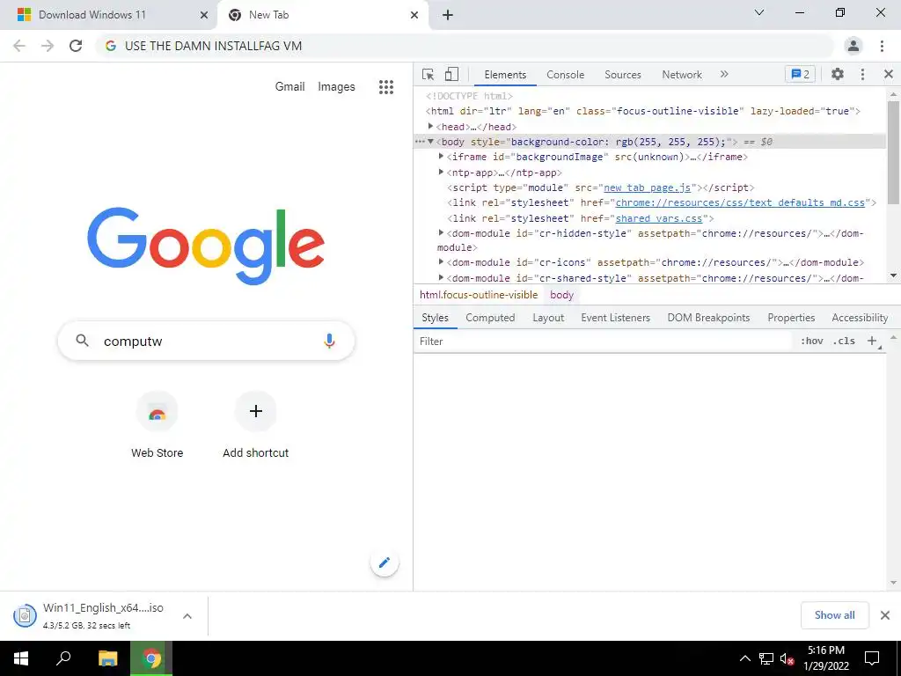This screenshot has width=901, height=676.
Task: Open DevTools settings gear
Action: tap(838, 74)
